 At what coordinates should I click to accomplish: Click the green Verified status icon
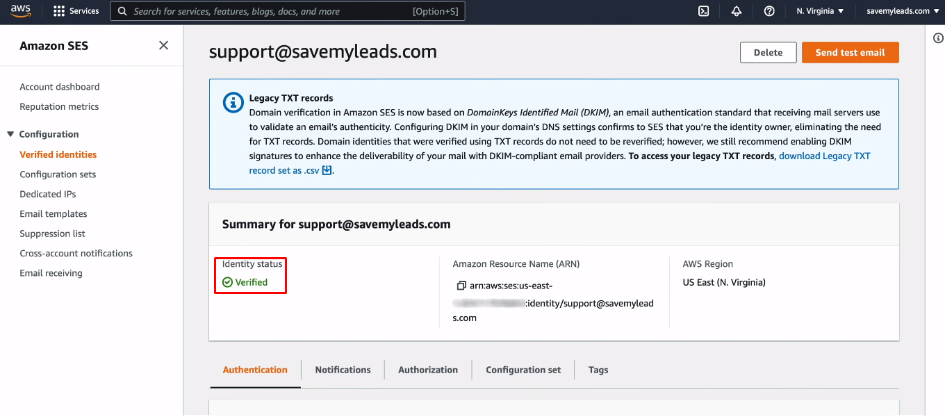[x=227, y=282]
